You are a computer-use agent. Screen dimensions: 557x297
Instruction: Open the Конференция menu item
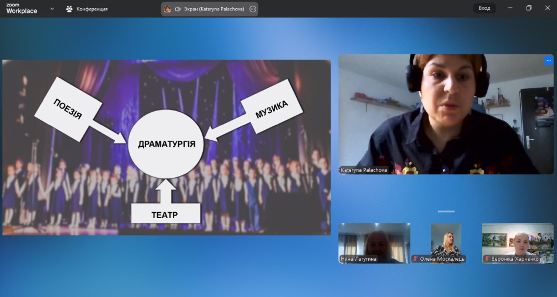(91, 9)
